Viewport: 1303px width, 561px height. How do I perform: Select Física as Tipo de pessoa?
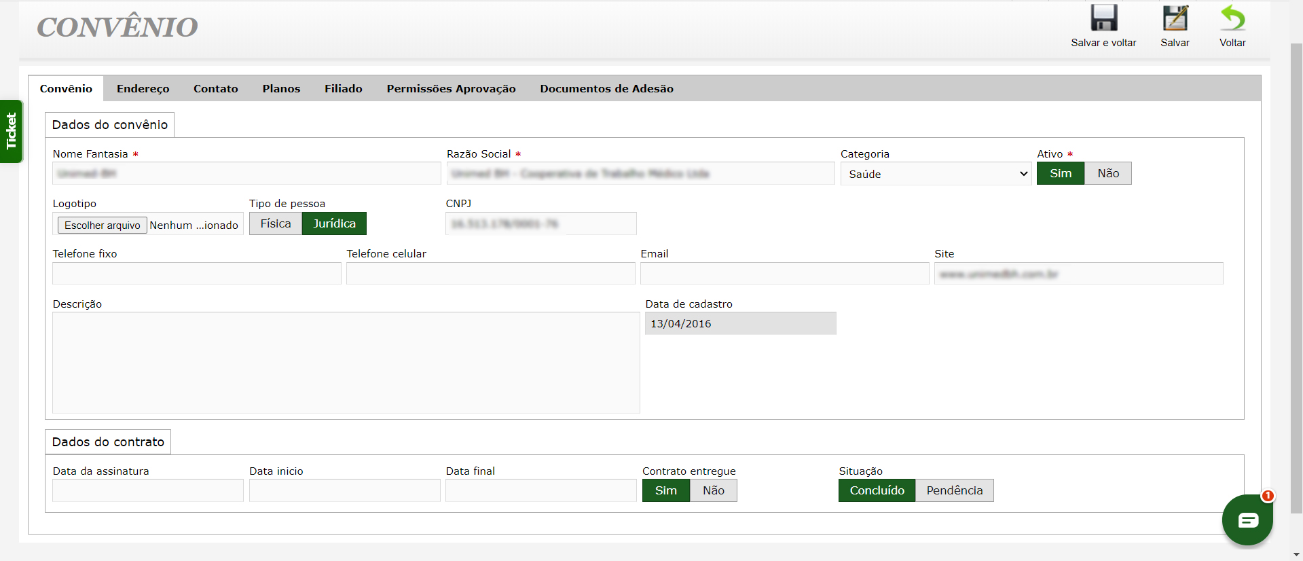(275, 224)
